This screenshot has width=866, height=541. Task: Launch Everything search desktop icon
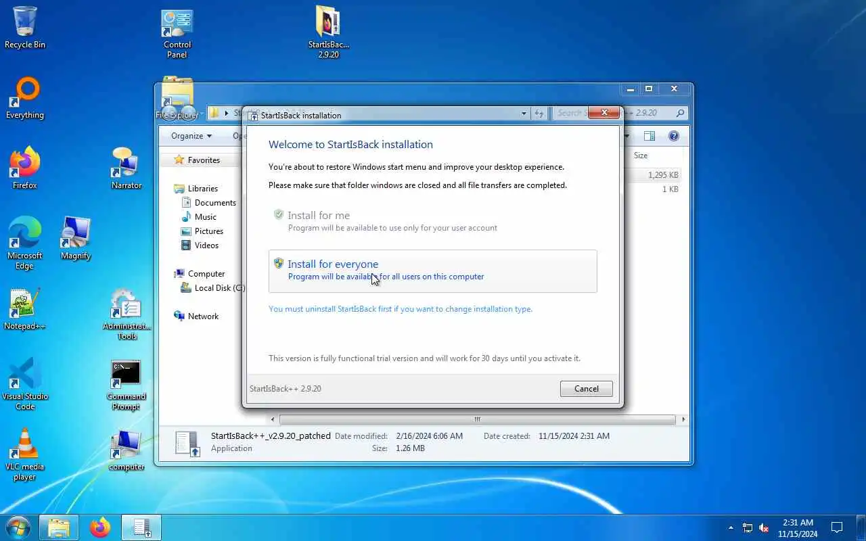[x=25, y=98]
